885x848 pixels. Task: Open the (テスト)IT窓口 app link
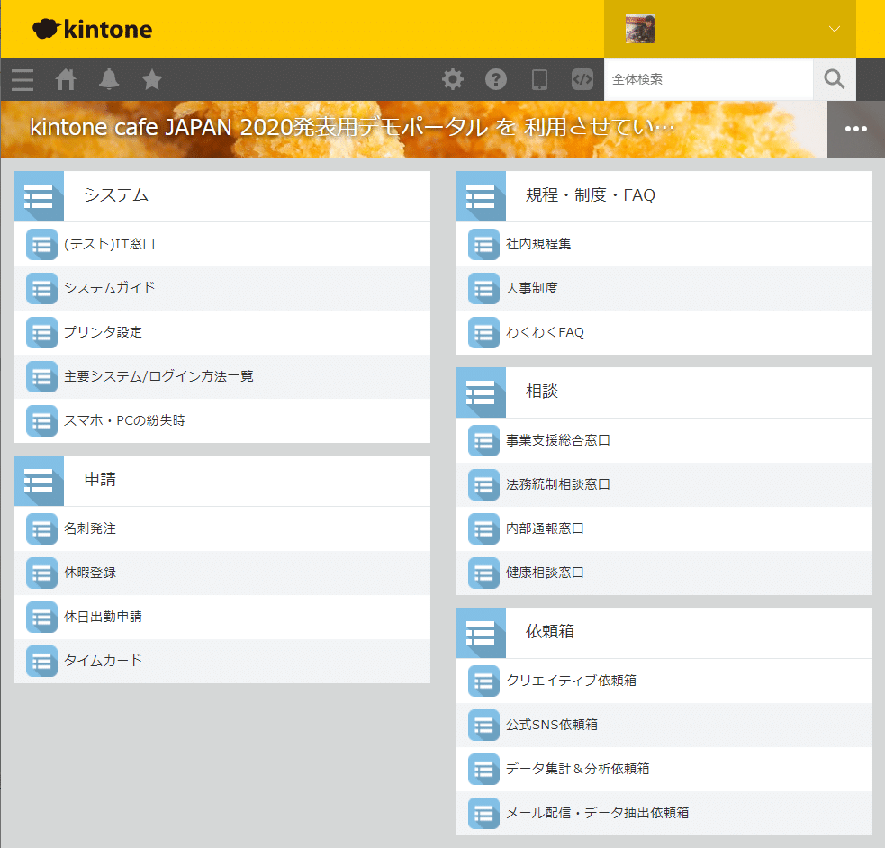(x=110, y=244)
